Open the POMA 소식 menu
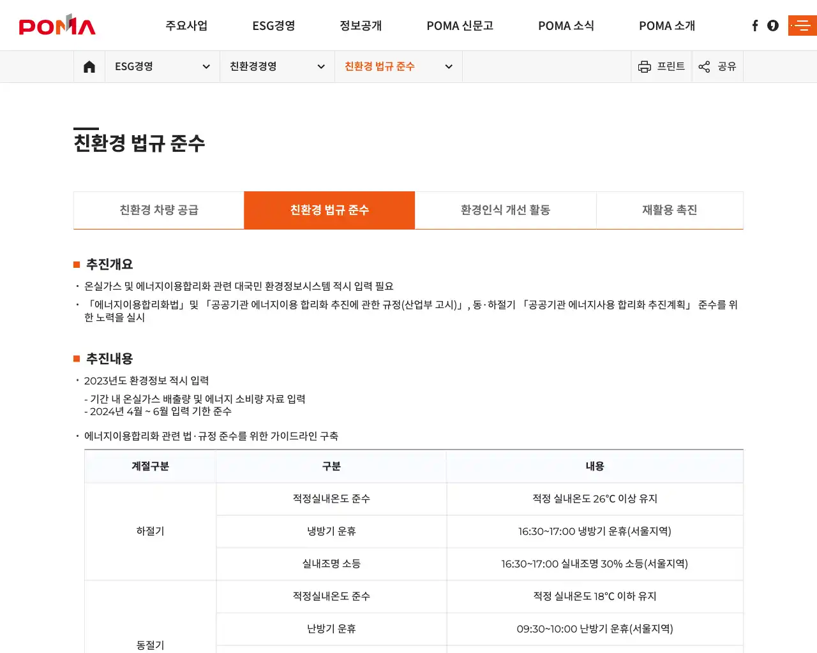The image size is (817, 653). 566,26
